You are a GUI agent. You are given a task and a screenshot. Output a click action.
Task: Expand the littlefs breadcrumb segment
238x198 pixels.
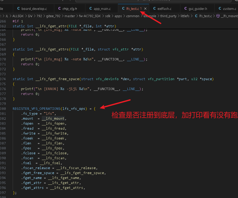(x=185, y=16)
